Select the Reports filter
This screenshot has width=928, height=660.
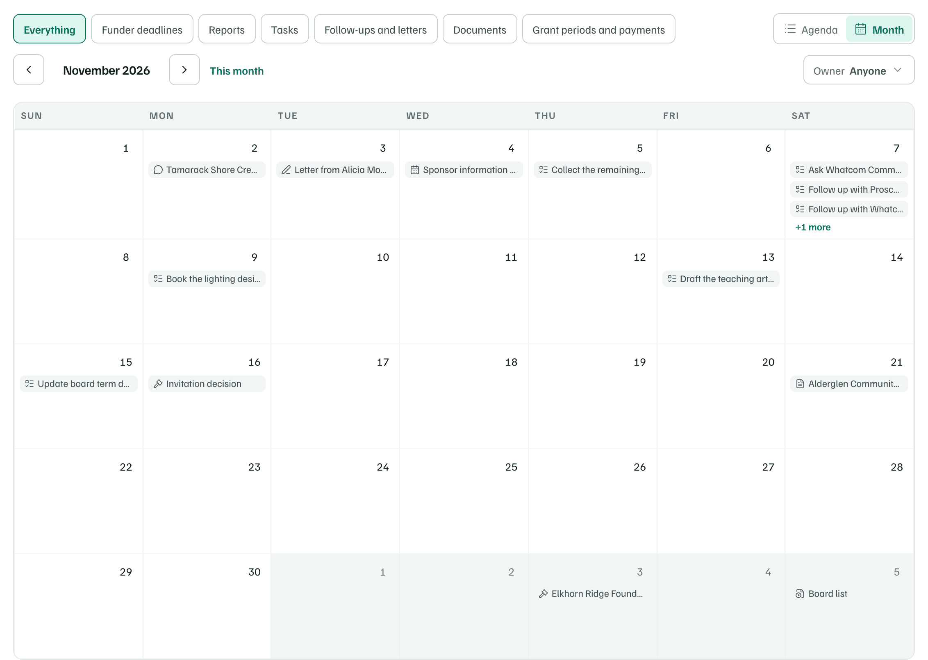point(227,30)
